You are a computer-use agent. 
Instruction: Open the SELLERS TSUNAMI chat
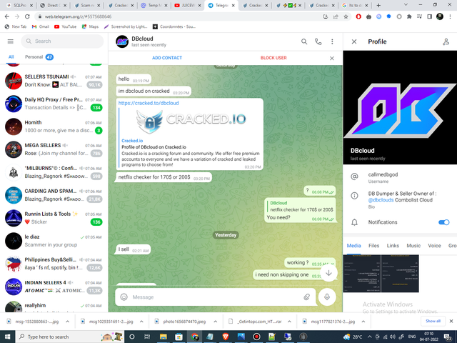54,81
